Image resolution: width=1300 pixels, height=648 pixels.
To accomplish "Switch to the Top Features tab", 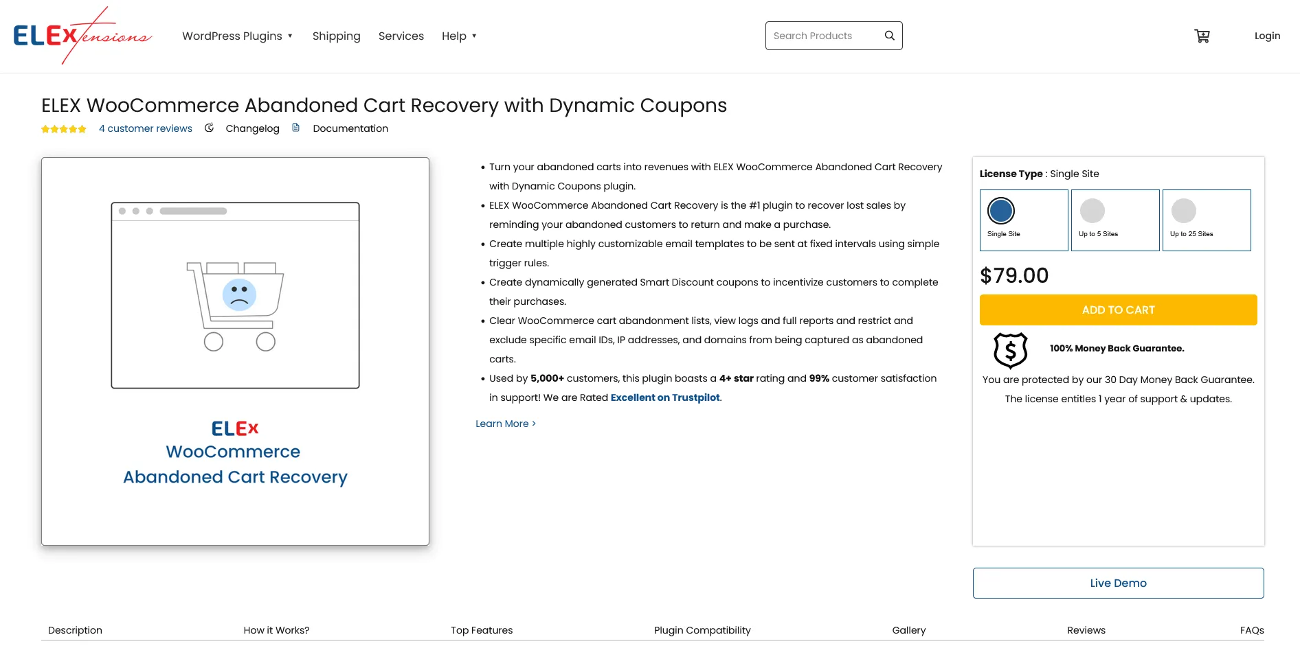I will coord(482,630).
